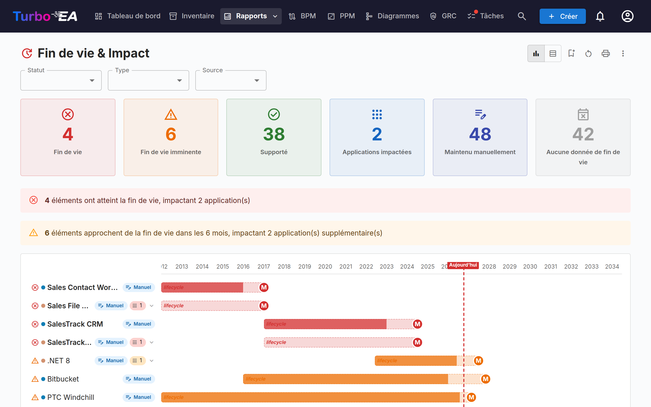The width and height of the screenshot is (651, 407).
Task: Open the notifications bell
Action: [600, 16]
